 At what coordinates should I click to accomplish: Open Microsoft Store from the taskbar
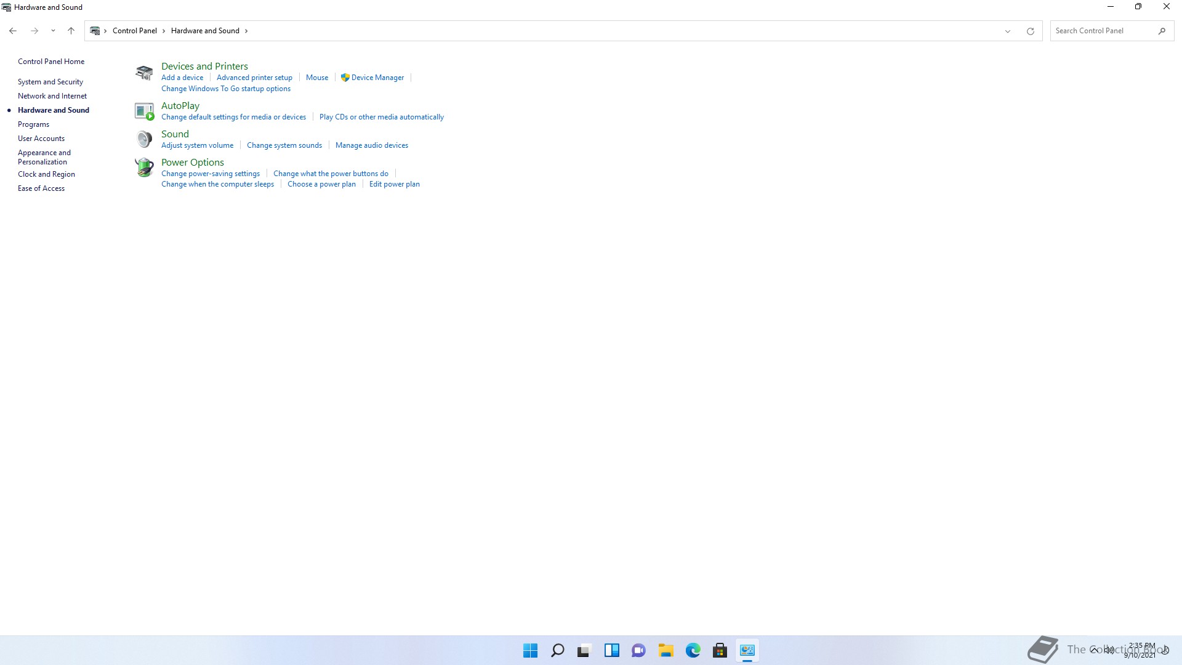click(720, 650)
